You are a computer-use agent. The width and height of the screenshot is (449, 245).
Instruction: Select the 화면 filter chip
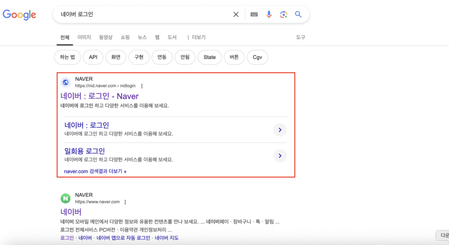coord(116,57)
